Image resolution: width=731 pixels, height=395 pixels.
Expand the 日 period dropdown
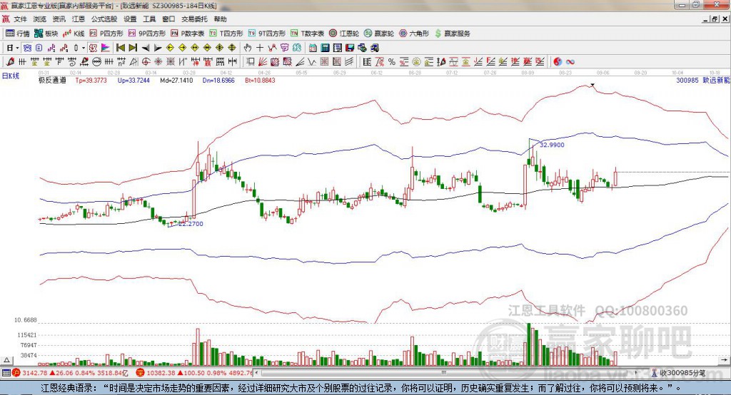pyautogui.click(x=17, y=48)
